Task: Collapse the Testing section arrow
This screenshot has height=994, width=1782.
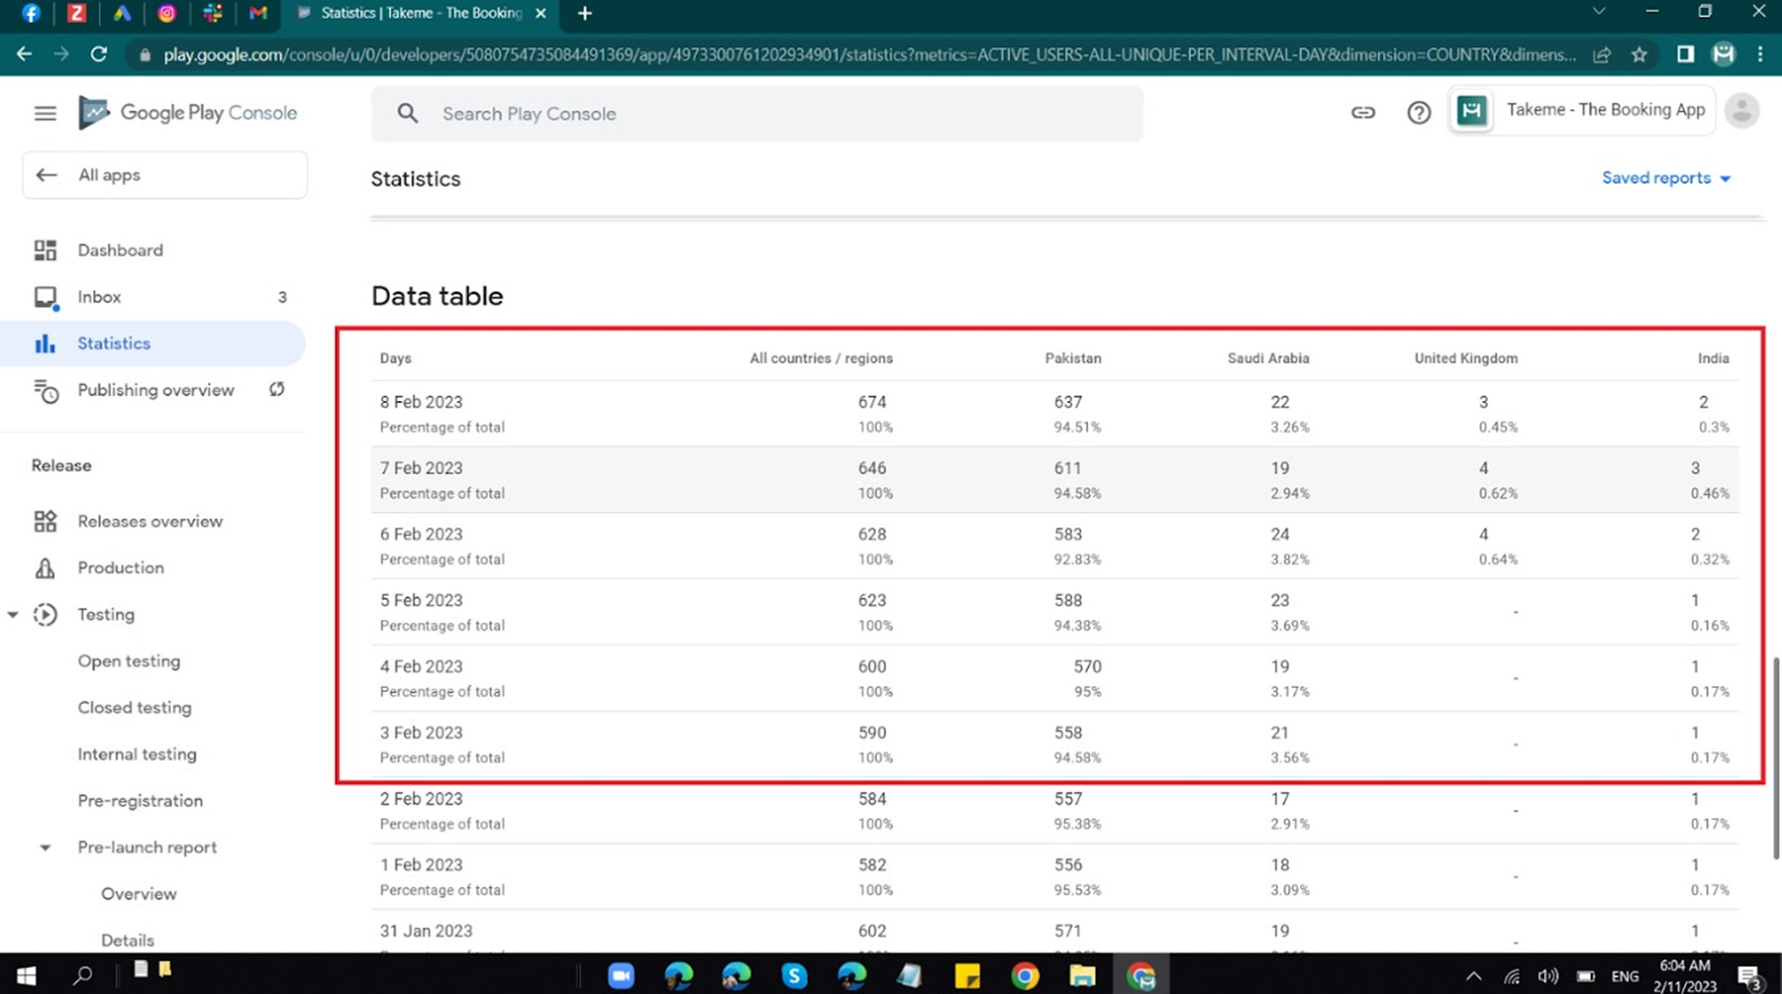Action: coord(13,614)
